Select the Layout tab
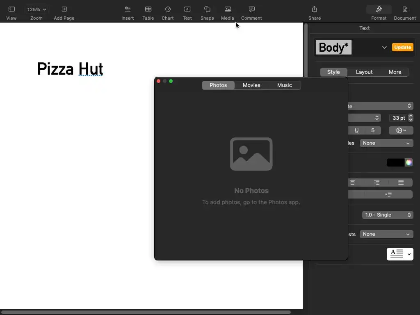The image size is (420, 315). coord(364,72)
